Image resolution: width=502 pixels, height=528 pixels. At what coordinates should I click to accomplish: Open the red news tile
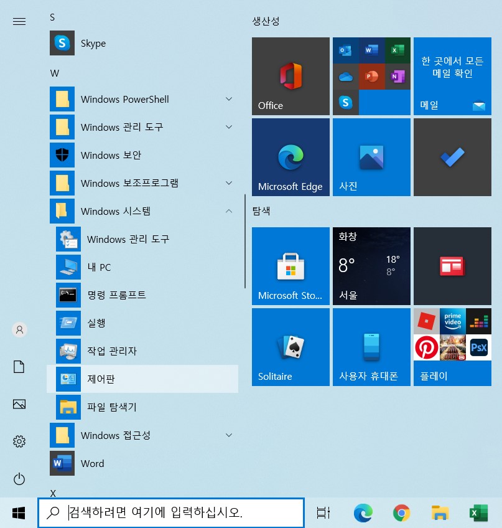452,266
